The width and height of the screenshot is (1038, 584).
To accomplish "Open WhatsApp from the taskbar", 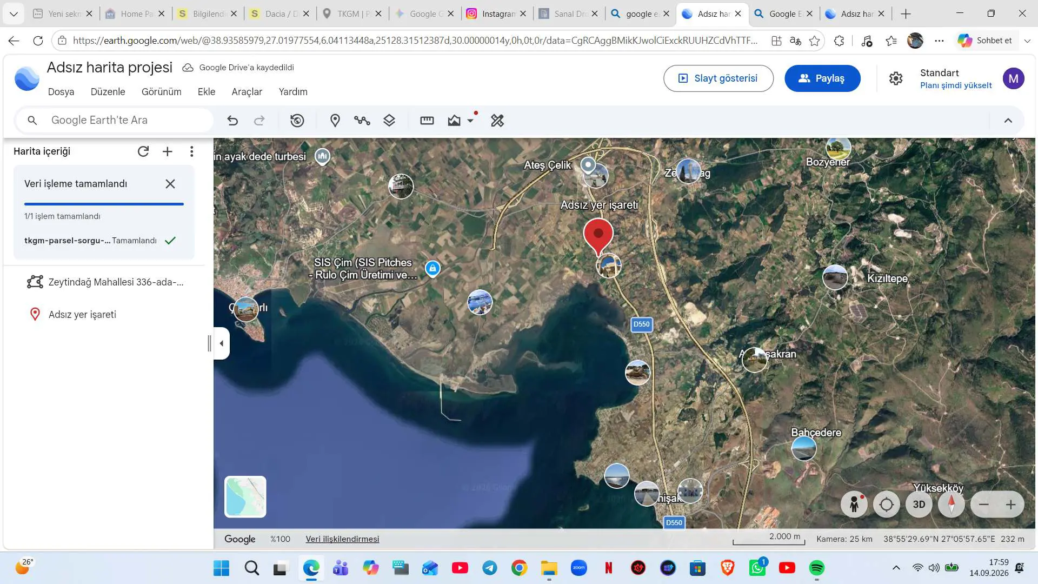I will pyautogui.click(x=757, y=568).
